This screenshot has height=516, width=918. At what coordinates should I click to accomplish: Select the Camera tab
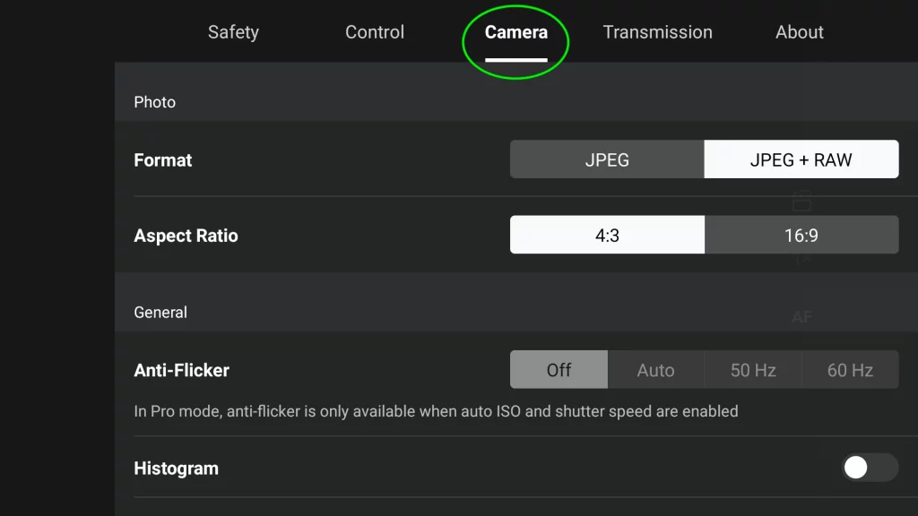click(x=516, y=32)
